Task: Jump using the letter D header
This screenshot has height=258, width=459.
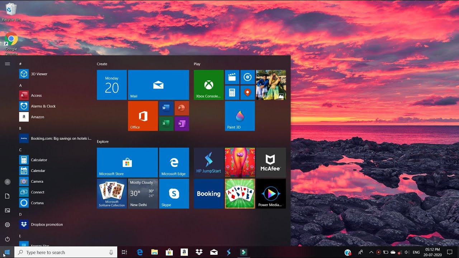Action: click(x=20, y=214)
